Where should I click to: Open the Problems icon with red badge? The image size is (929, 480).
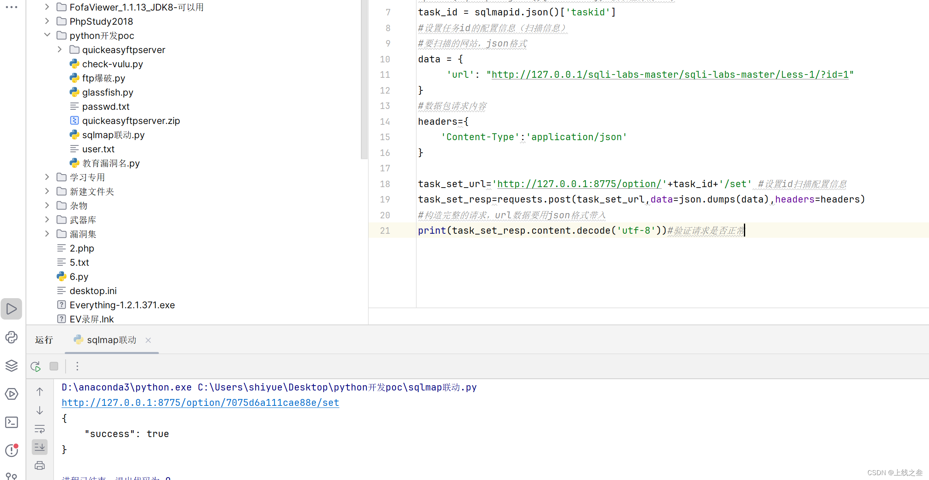(x=11, y=450)
